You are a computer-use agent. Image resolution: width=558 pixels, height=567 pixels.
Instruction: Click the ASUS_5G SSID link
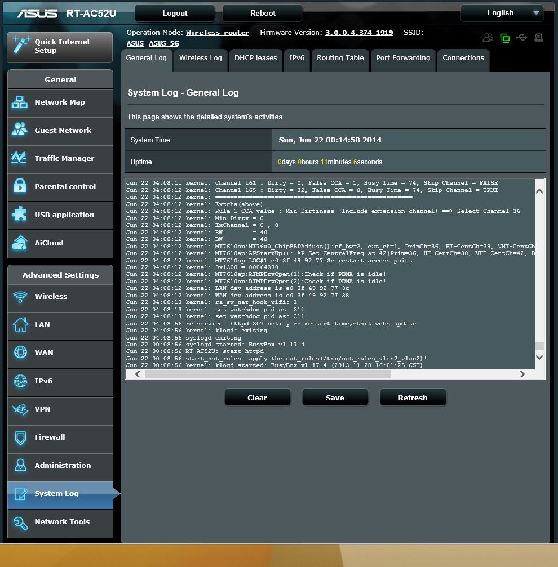pos(164,44)
